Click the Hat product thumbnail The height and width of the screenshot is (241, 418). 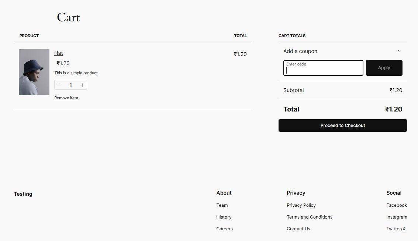(x=34, y=72)
